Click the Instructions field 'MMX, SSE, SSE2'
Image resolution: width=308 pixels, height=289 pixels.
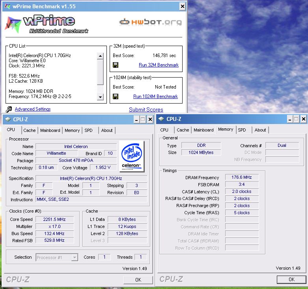[91, 199]
